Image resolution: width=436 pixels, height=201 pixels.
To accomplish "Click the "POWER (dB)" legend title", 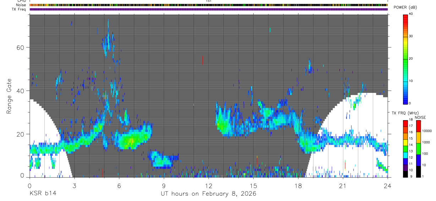I will (405, 8).
